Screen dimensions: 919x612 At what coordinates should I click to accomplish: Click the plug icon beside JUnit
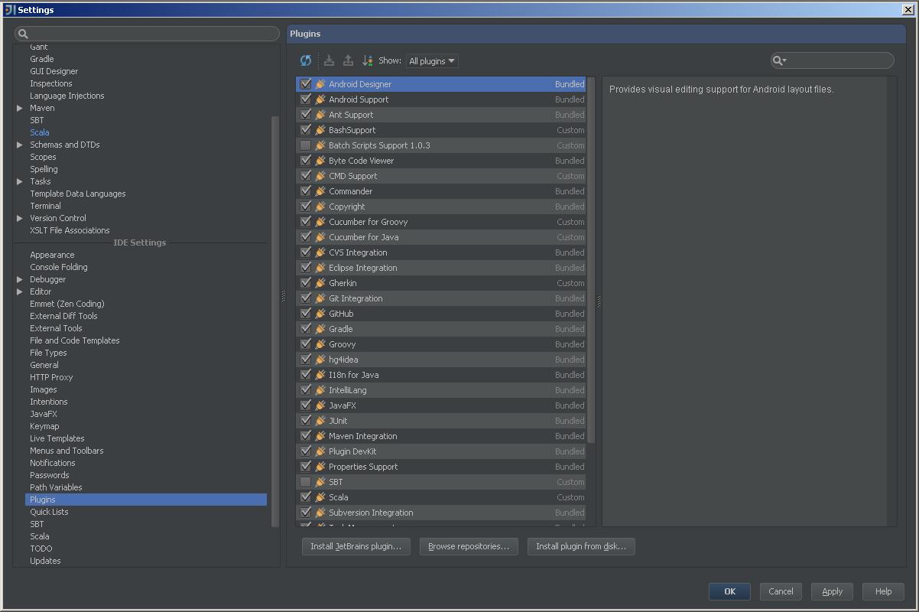320,421
